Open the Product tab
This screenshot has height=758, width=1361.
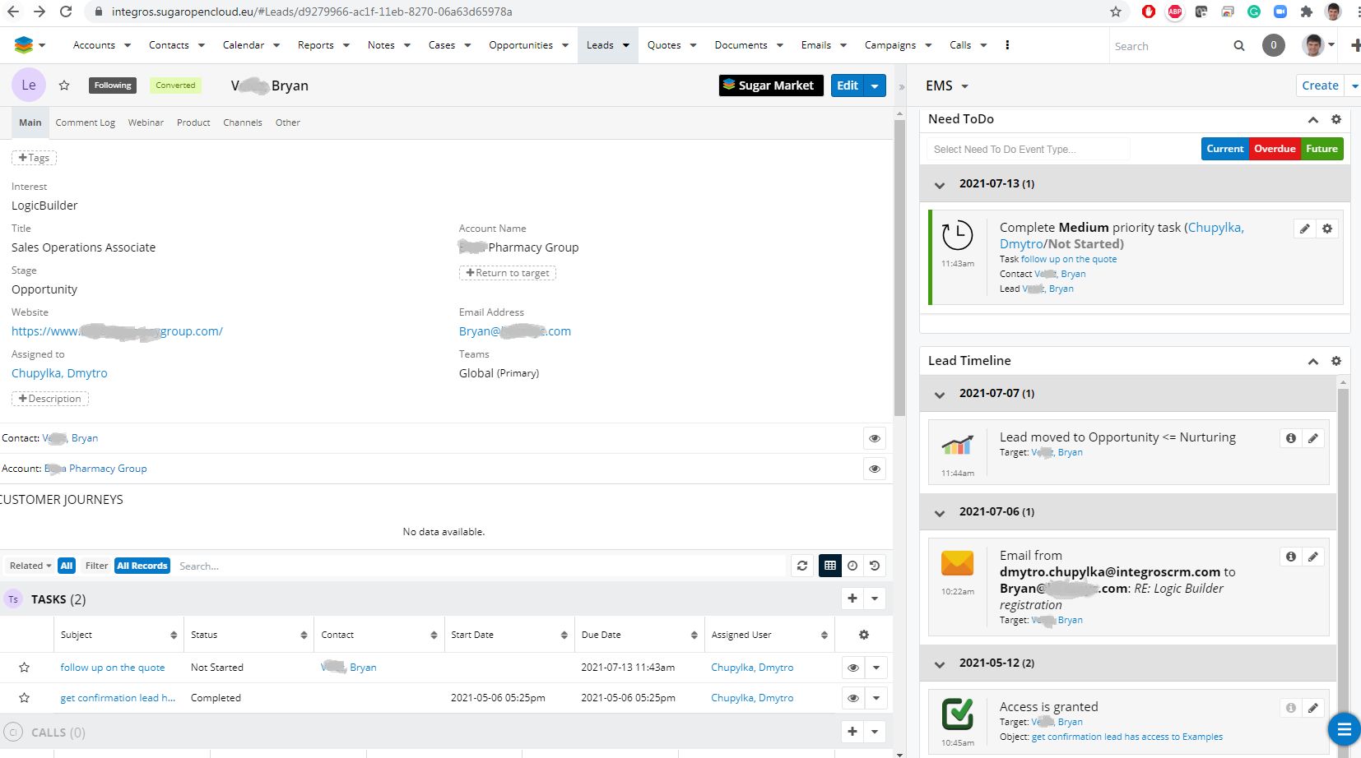coord(193,122)
